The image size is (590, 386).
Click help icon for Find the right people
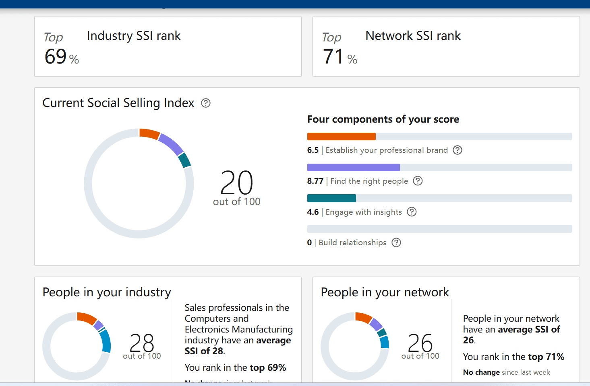(x=418, y=181)
